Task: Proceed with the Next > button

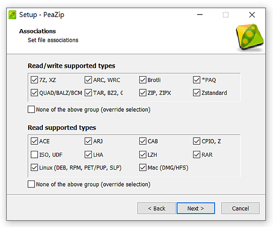Action: (196, 208)
